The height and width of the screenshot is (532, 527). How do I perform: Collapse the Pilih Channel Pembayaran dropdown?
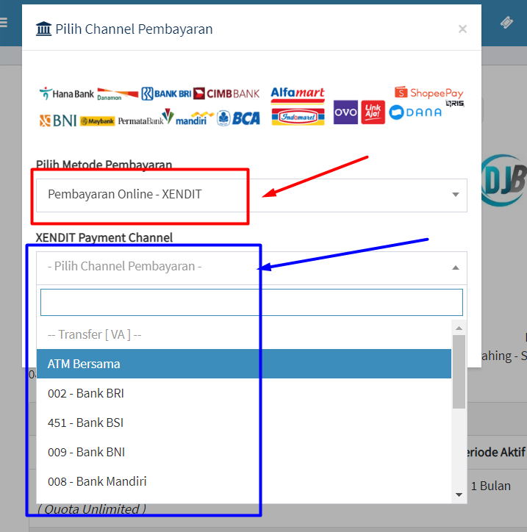tap(251, 267)
